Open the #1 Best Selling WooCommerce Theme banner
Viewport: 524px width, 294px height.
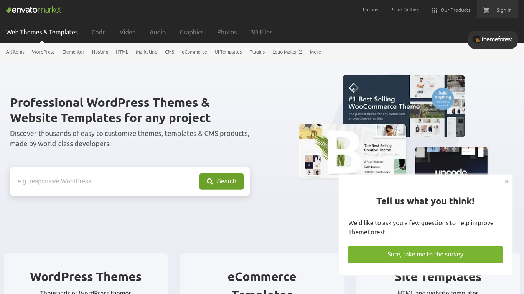click(404, 106)
